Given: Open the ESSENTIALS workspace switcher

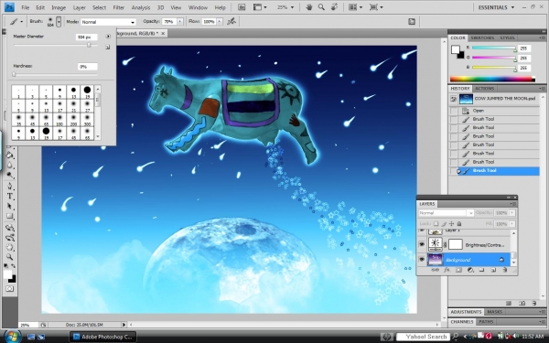Looking at the screenshot, I should coord(497,7).
